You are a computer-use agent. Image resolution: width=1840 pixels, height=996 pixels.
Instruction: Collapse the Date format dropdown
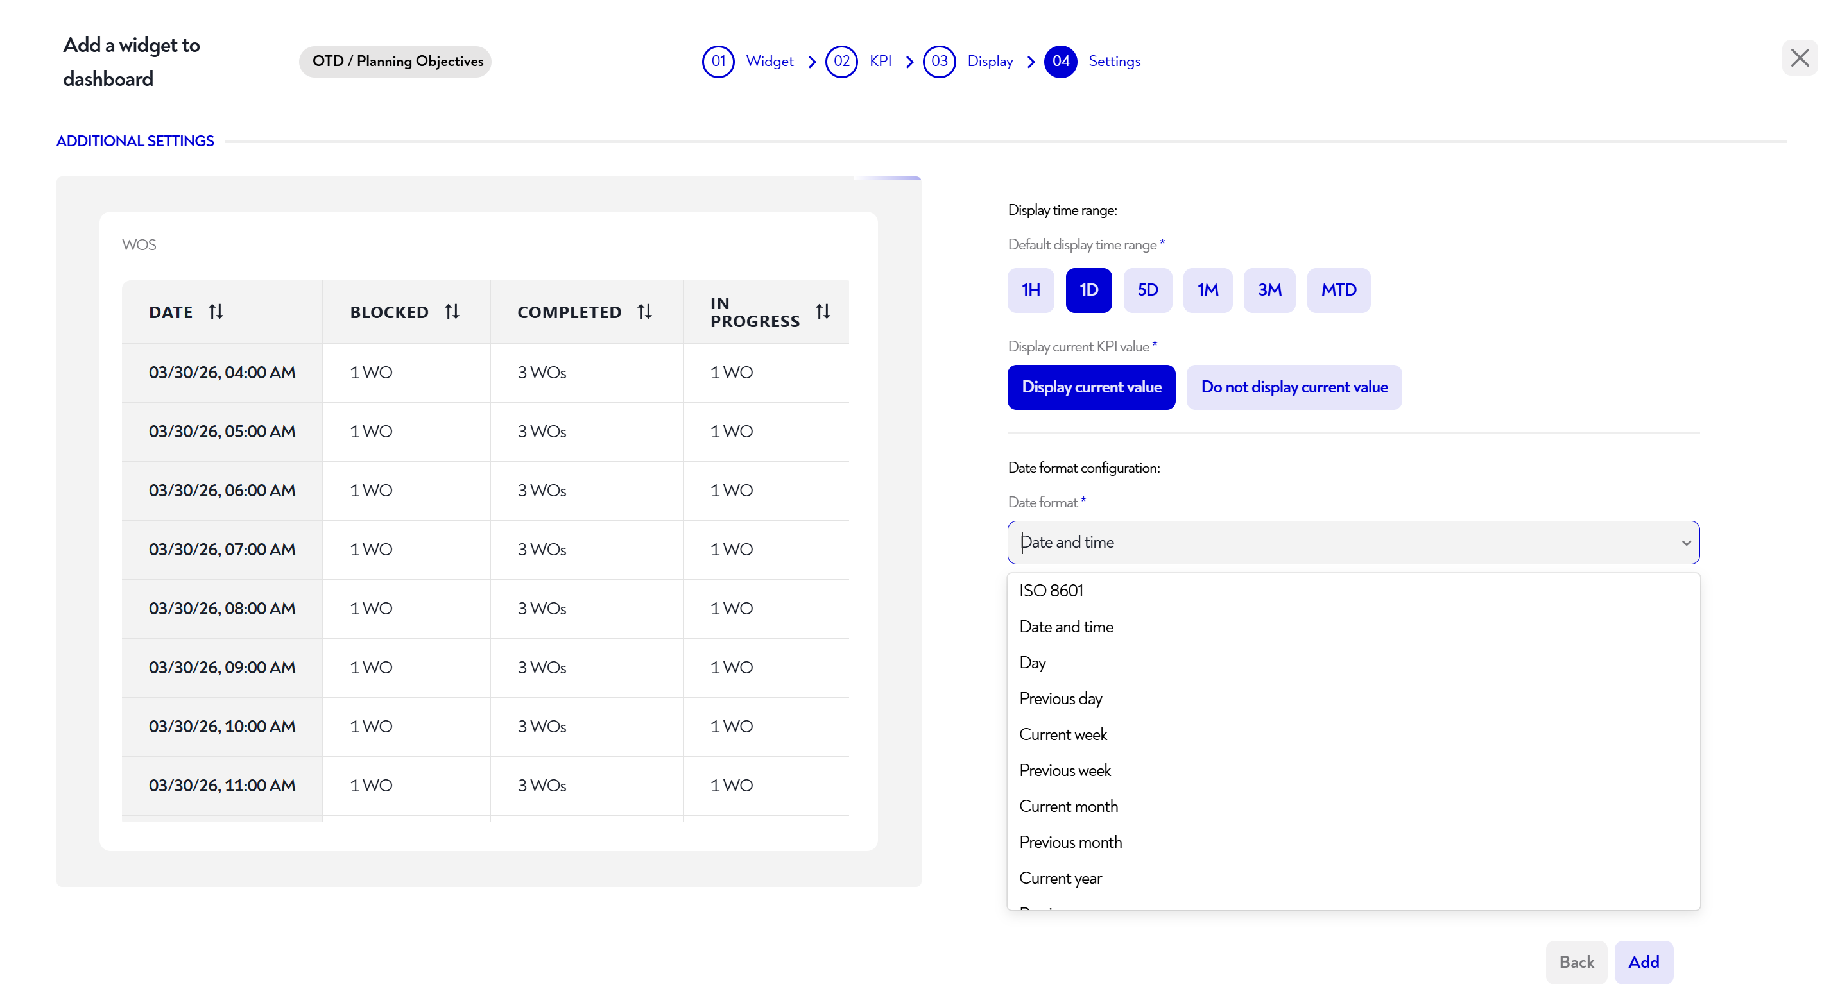(x=1686, y=543)
